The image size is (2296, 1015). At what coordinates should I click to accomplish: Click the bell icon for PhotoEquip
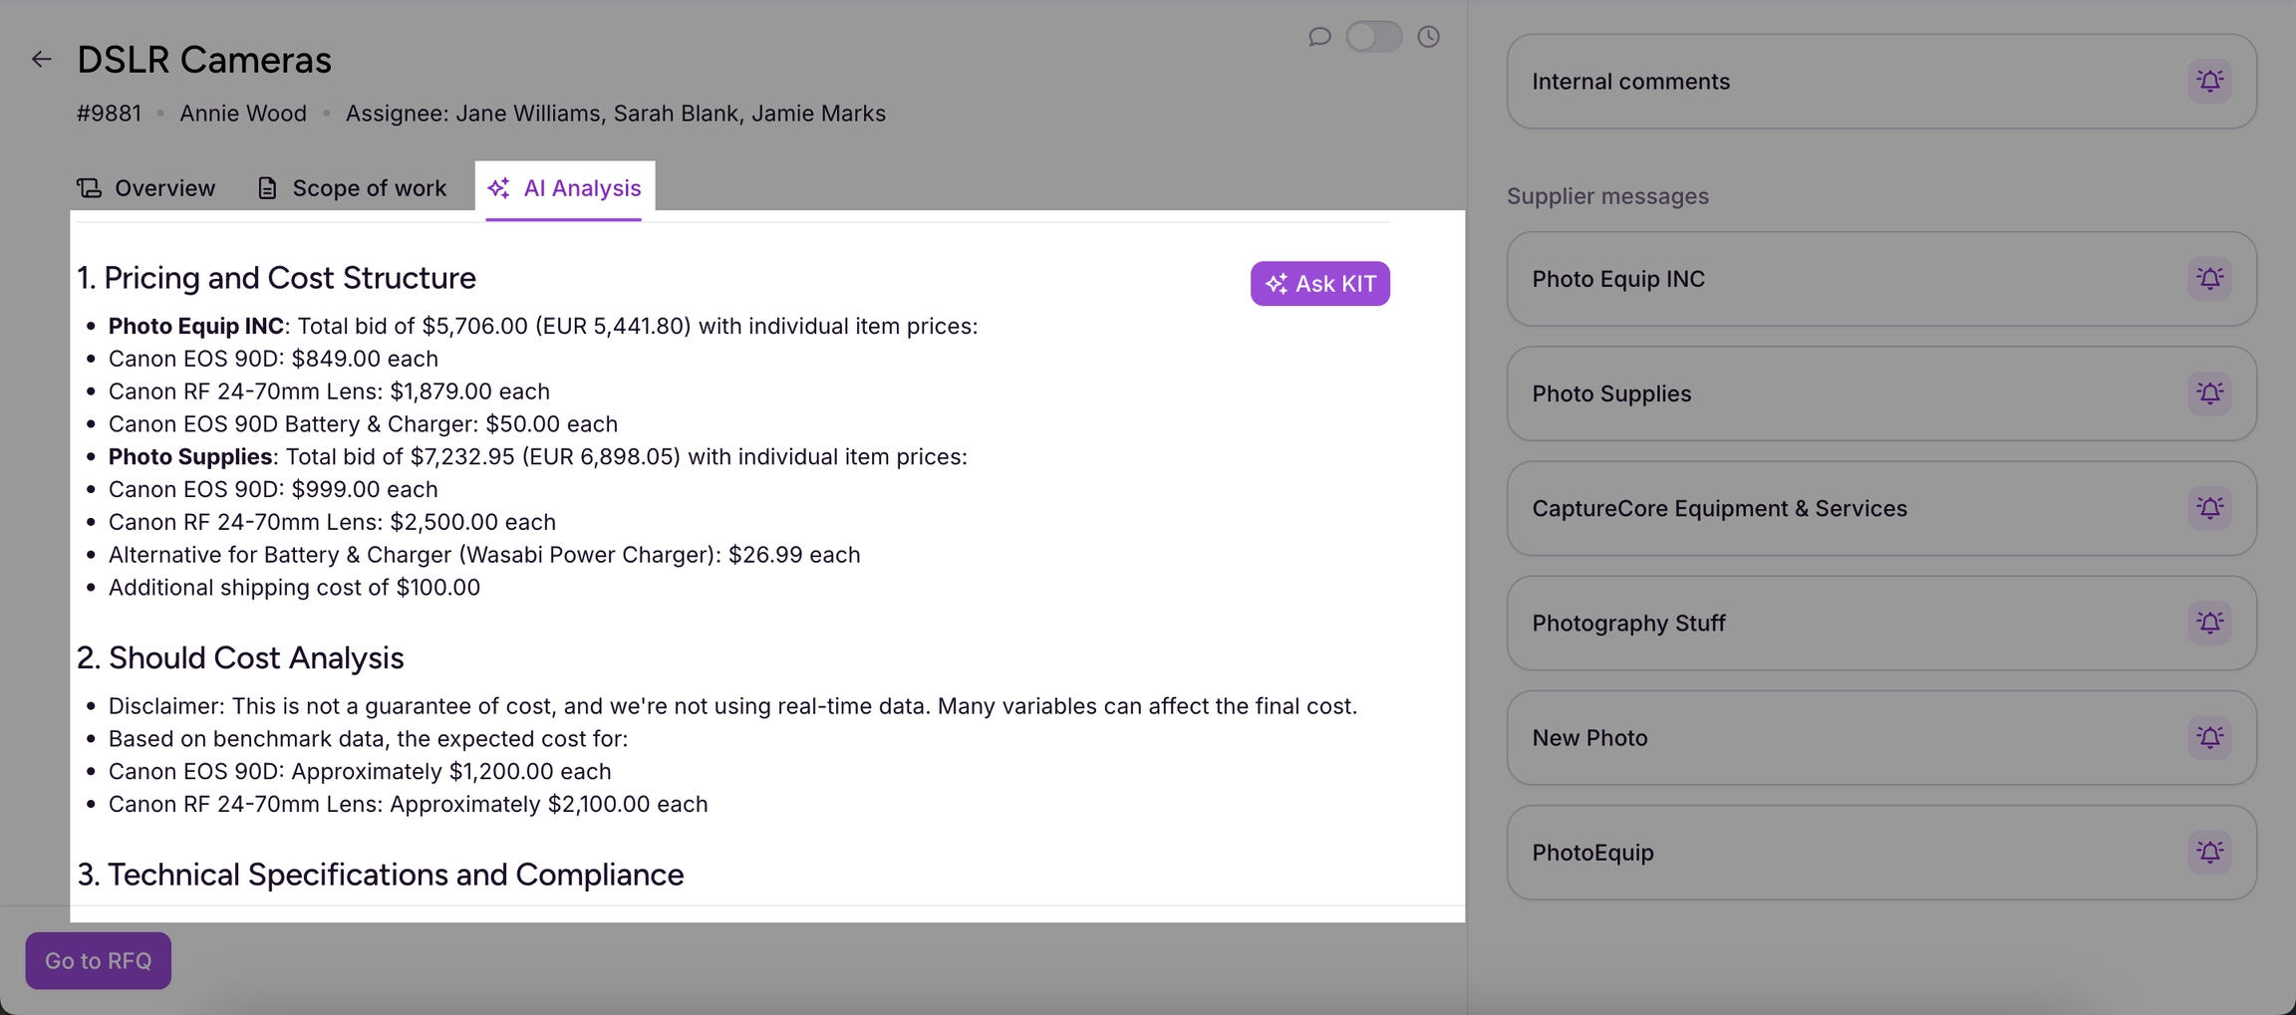click(2209, 853)
